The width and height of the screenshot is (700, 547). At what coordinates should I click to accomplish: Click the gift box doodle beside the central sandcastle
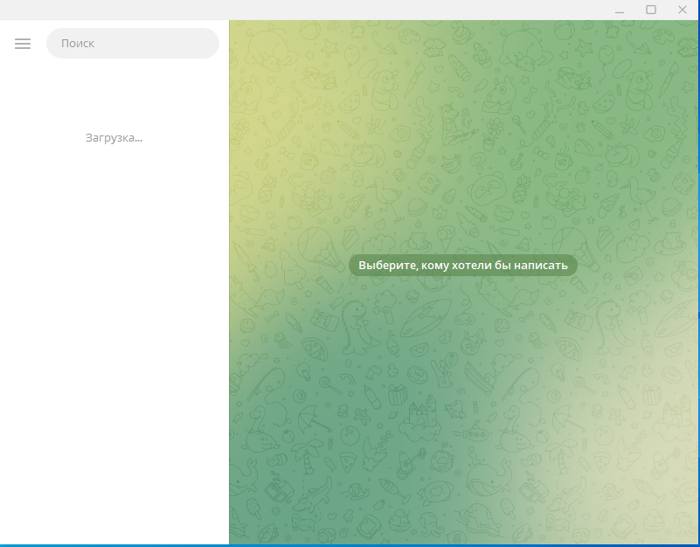398,394
